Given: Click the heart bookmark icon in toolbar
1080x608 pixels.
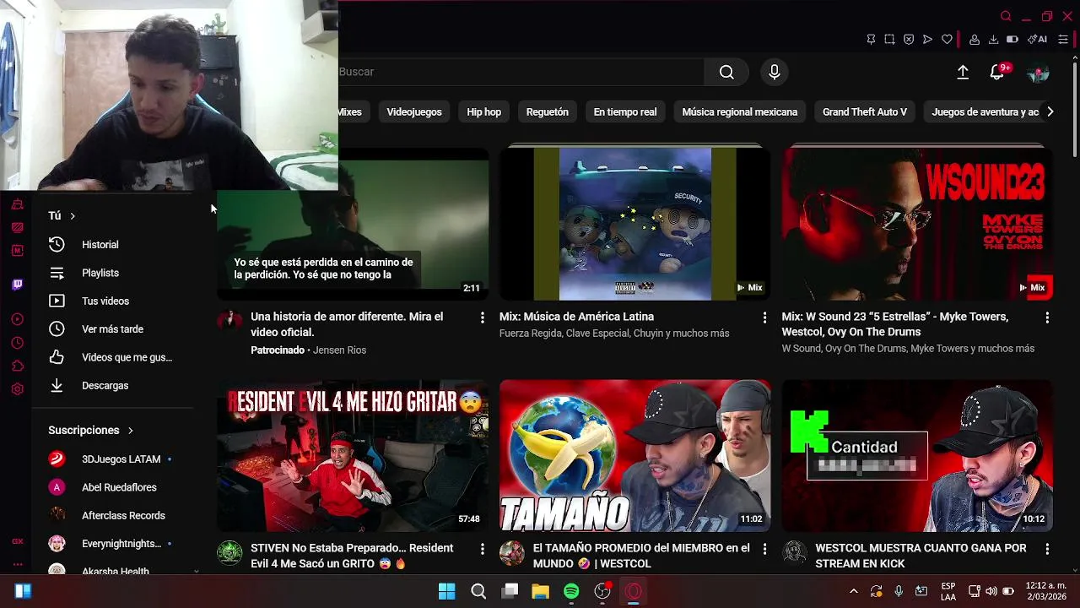Looking at the screenshot, I should click(947, 39).
